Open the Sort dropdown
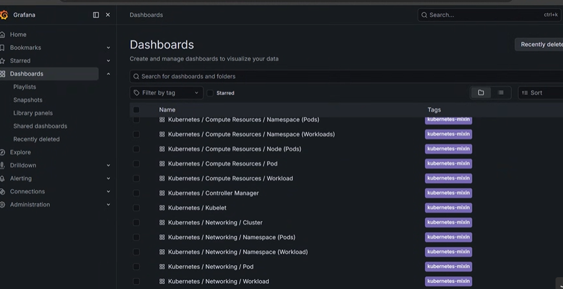 tap(541, 93)
